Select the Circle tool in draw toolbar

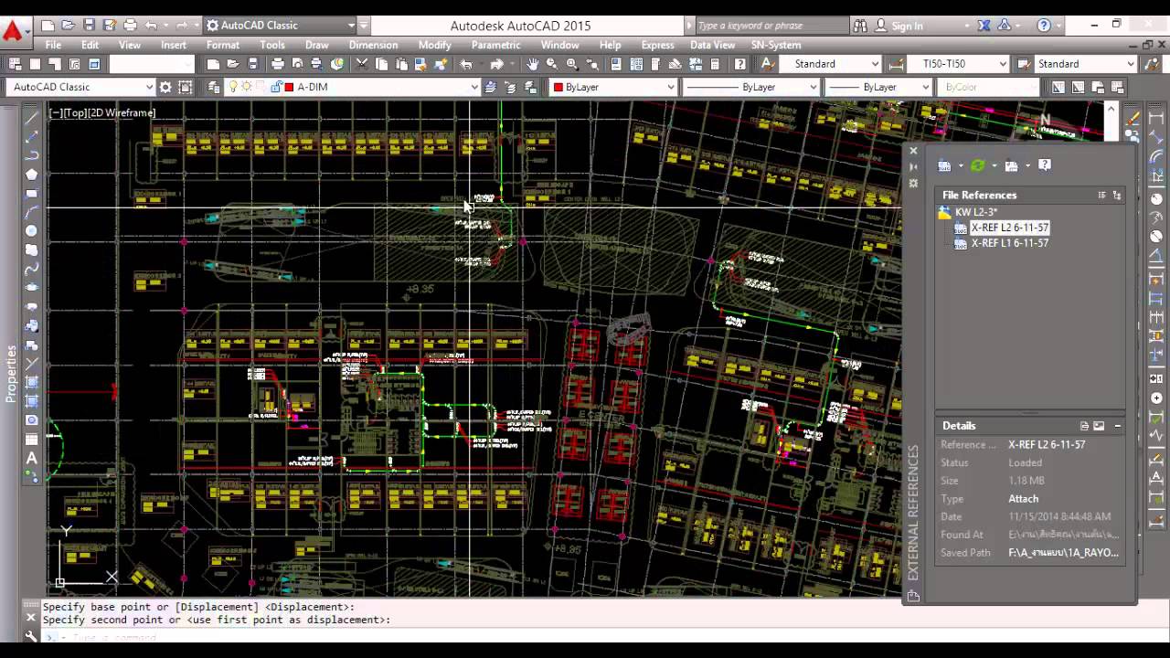tap(31, 231)
